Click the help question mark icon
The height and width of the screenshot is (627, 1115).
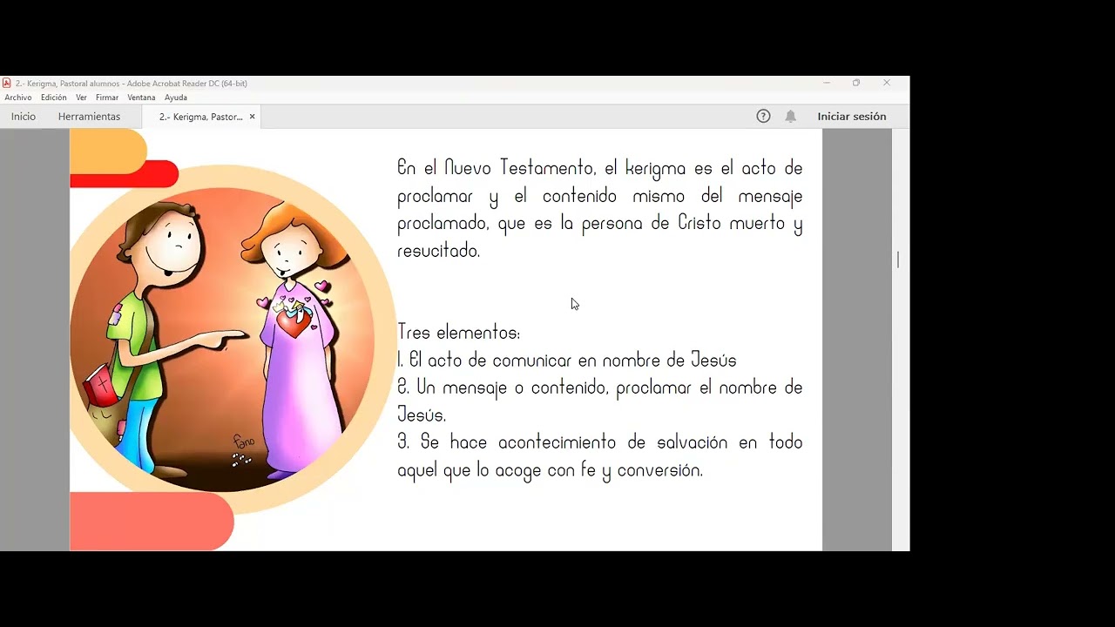pos(763,116)
